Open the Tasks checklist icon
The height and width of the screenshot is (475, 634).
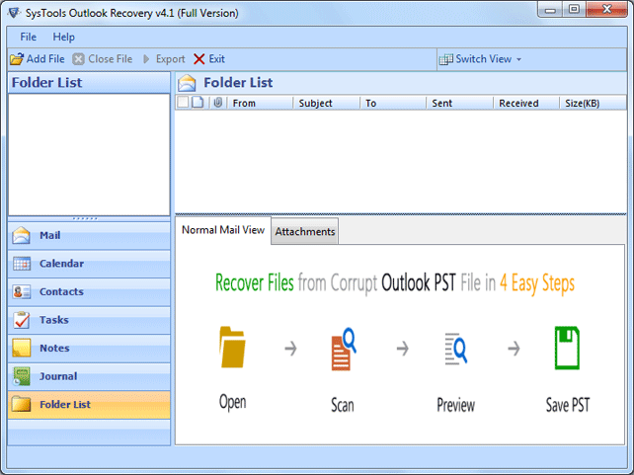click(22, 320)
